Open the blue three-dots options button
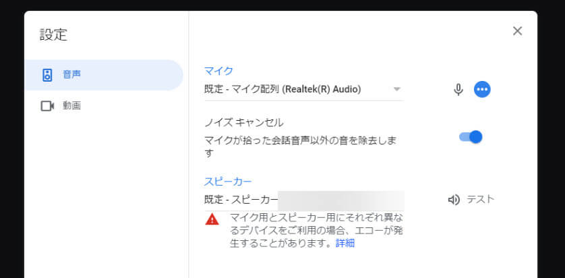Screen dimensions: 565x278 tap(482, 90)
